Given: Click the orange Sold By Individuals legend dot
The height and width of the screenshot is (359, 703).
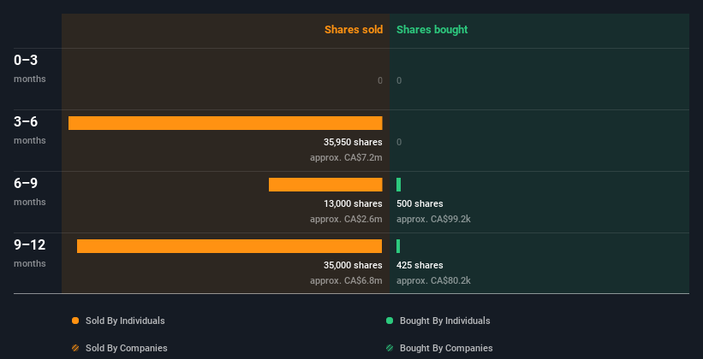Looking at the screenshot, I should [75, 321].
